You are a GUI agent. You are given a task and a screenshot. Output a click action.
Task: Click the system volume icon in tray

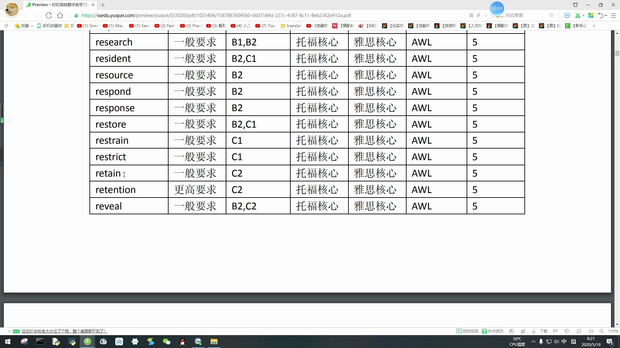tap(556, 342)
